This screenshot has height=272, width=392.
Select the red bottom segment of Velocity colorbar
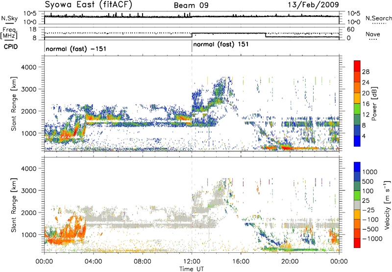pos(357,243)
